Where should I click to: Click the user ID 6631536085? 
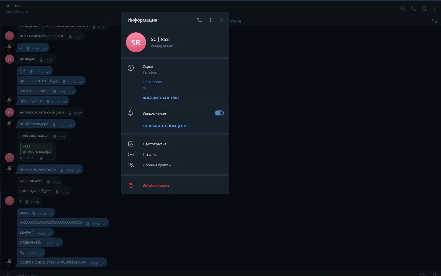(x=152, y=82)
